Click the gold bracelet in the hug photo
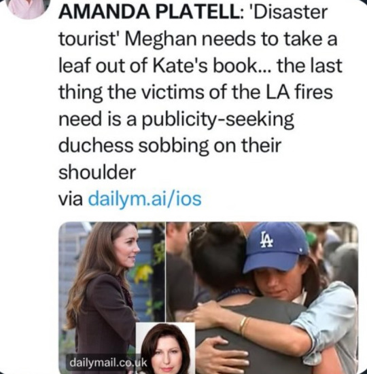Screen dimensions: 367x374 point(244,325)
